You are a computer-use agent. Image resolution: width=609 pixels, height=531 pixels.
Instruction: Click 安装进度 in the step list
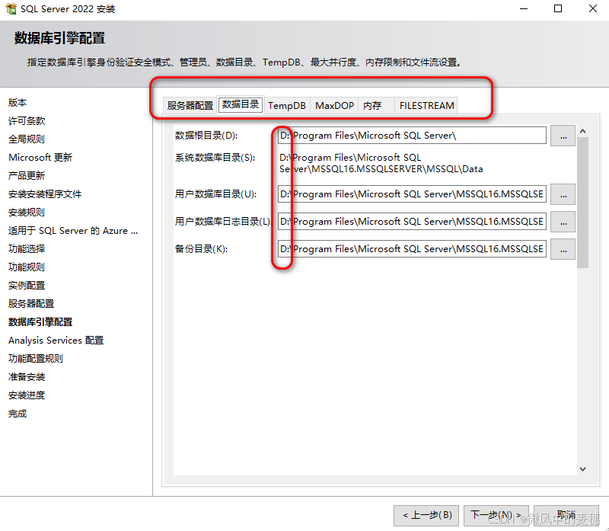click(27, 395)
